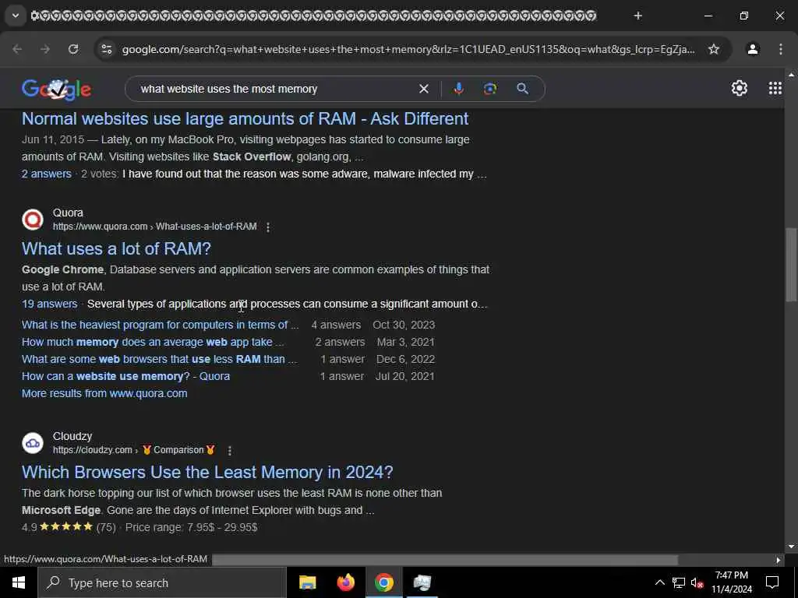798x598 pixels.
Task: Open 'What is the heaviest program for computers' link
Action: [x=160, y=325]
